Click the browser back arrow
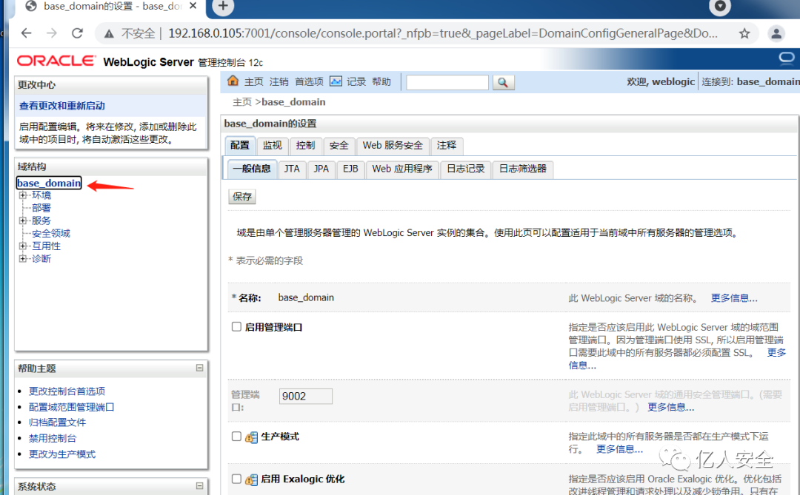This screenshot has width=800, height=495. (x=26, y=33)
